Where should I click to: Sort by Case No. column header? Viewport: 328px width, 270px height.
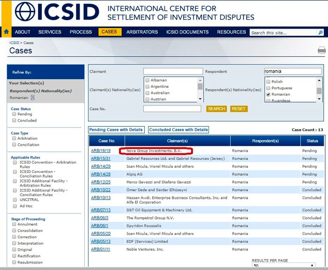[107, 141]
